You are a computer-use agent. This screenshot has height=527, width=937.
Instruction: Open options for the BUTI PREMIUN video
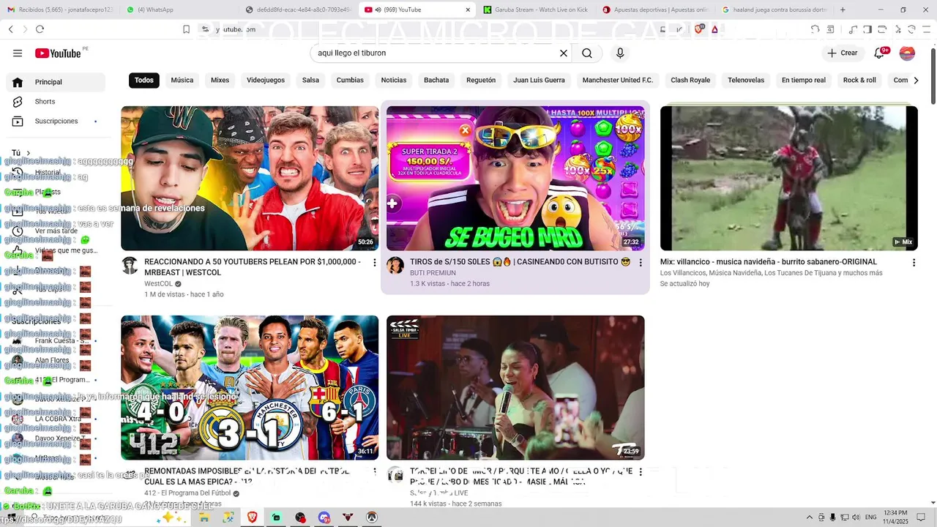tap(641, 262)
